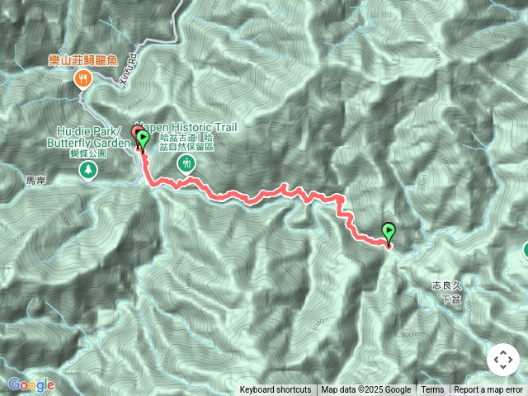
Task: Click the Hapen Historic Trail label
Action: (x=186, y=128)
